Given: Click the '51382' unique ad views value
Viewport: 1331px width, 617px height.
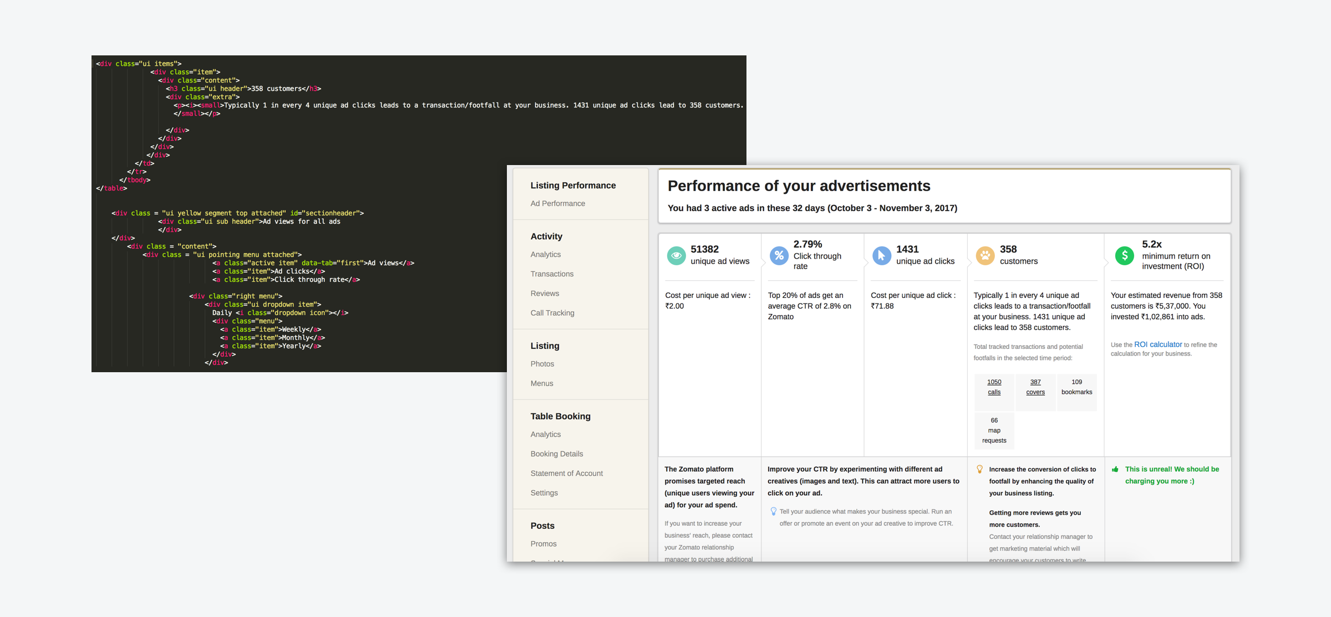Looking at the screenshot, I should (x=704, y=249).
